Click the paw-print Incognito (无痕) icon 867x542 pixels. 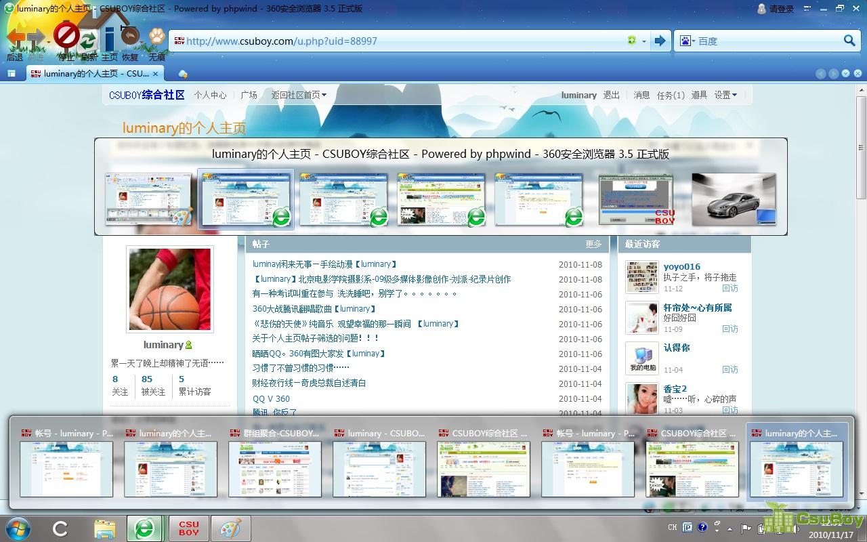[157, 35]
